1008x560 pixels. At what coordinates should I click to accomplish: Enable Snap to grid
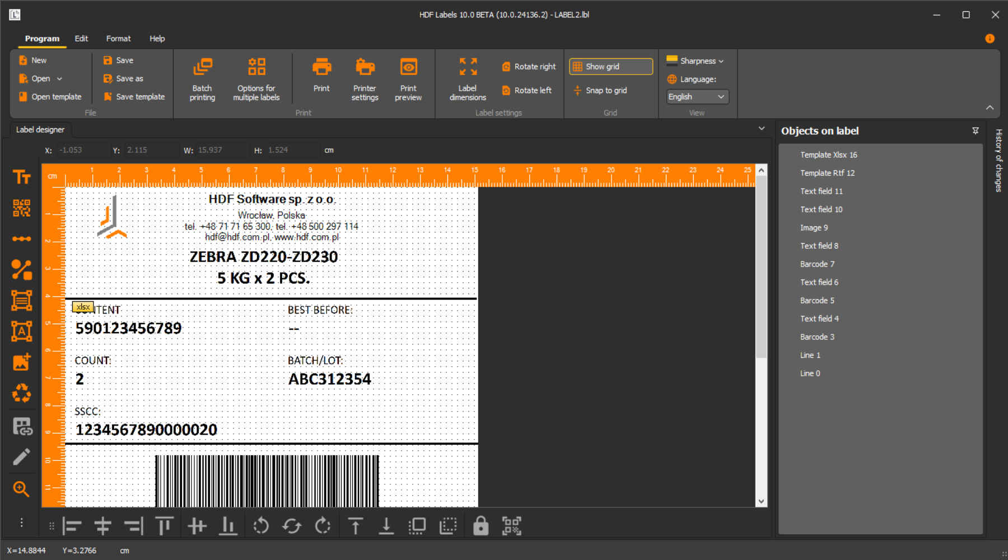pyautogui.click(x=600, y=90)
